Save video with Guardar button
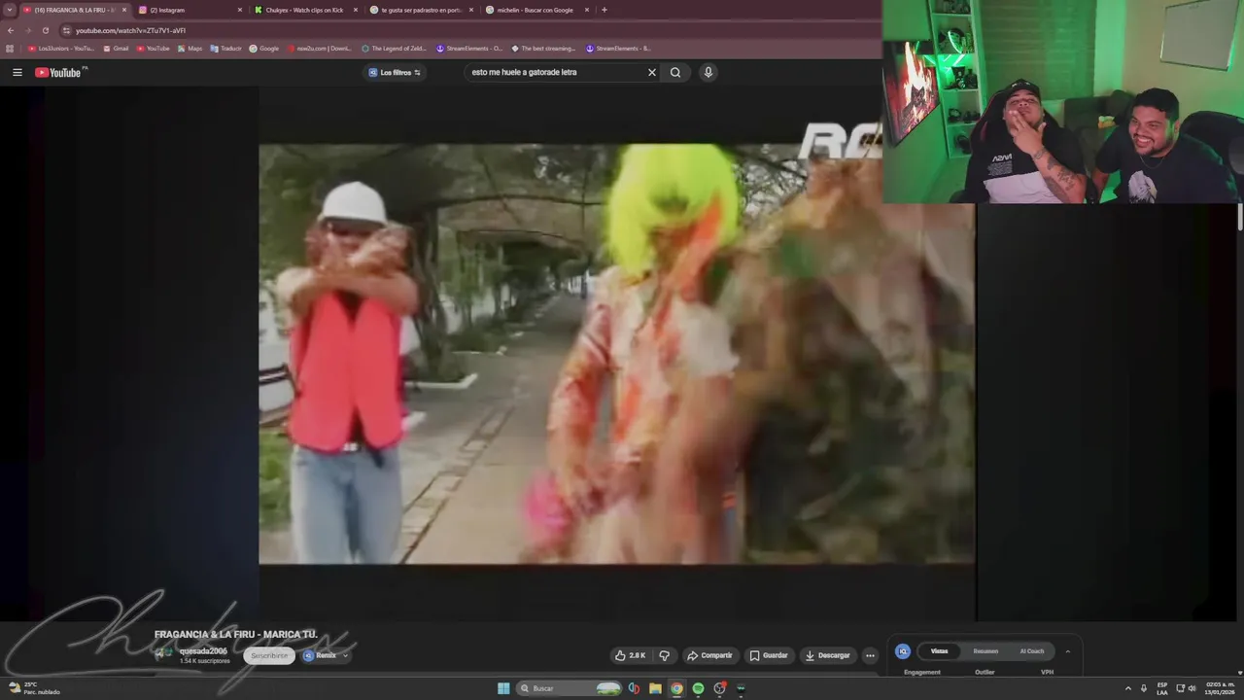This screenshot has height=700, width=1244. click(x=769, y=655)
